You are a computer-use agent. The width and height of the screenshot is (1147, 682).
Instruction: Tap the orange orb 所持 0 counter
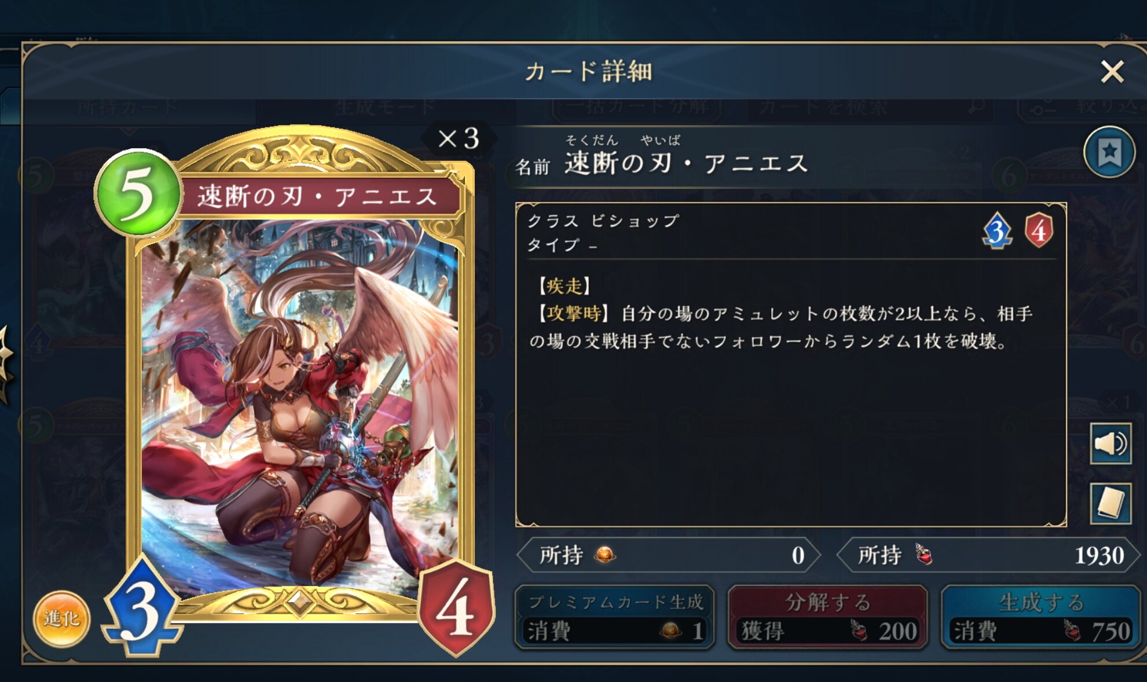point(669,555)
